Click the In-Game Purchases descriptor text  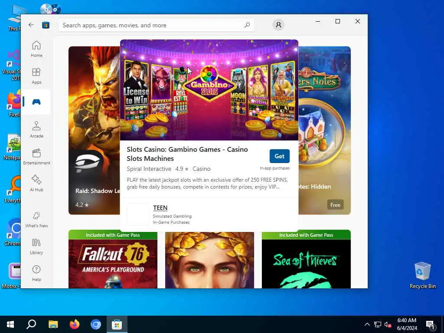click(x=171, y=222)
